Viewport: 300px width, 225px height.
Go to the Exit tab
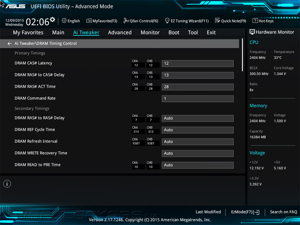211,32
